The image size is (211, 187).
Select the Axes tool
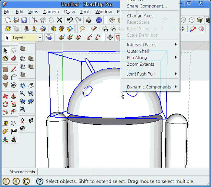tap(6, 140)
